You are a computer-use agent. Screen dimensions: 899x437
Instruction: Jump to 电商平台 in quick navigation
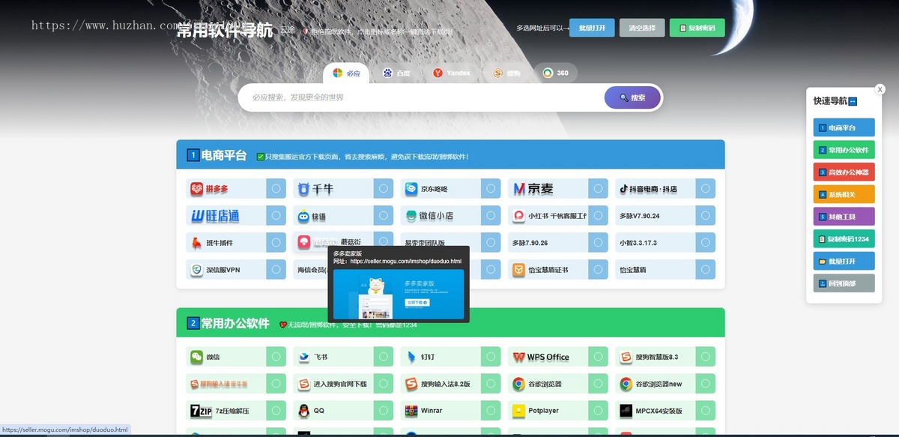844,127
